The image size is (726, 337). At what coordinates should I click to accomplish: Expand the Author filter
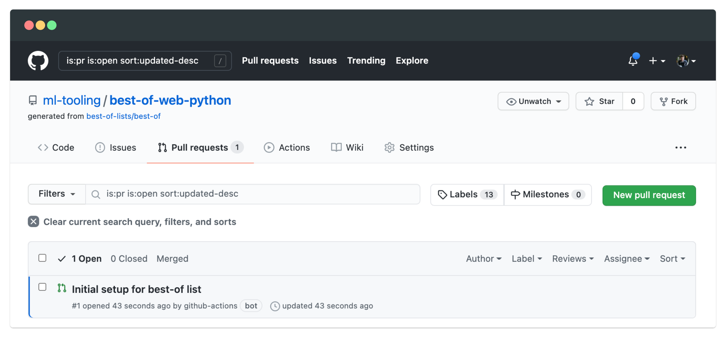click(484, 259)
